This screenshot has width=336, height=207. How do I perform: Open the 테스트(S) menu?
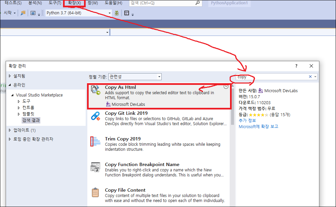[13, 3]
